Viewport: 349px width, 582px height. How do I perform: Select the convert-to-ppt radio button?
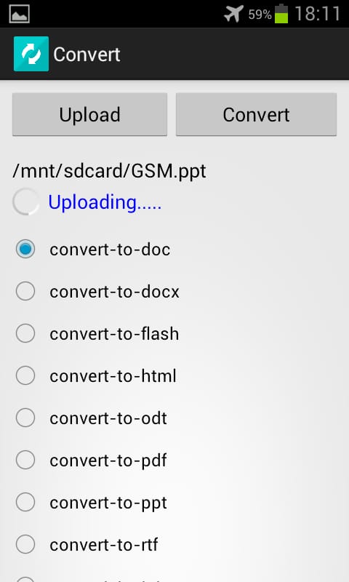pyautogui.click(x=25, y=502)
